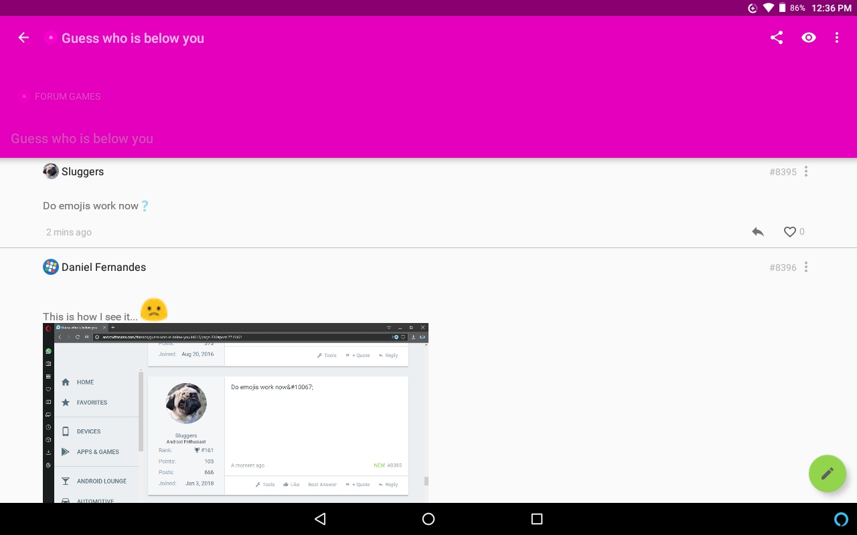Open the FORUM GAMES category
Screen dimensions: 857x535
(68, 96)
